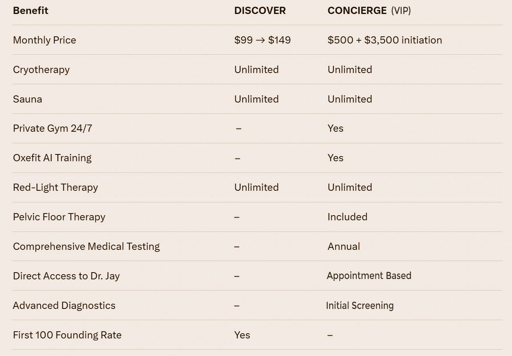Click the Monthly Price row label
Screen dimensions: 512x356
point(44,40)
